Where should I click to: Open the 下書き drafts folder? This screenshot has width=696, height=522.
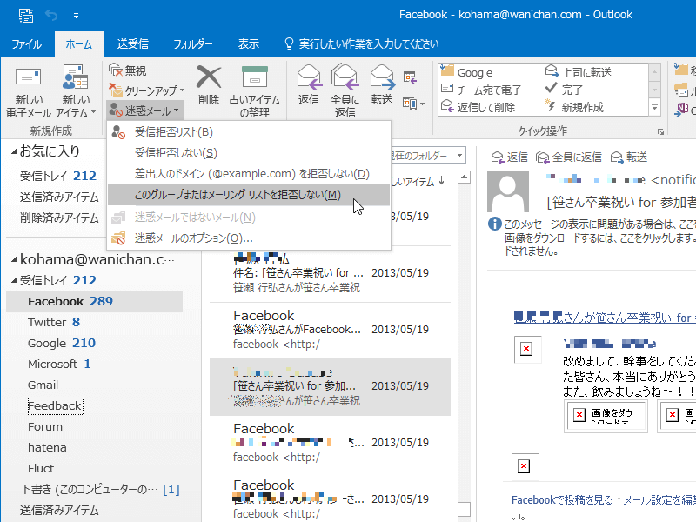(x=100, y=489)
